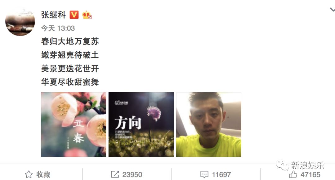The image size is (335, 180).
Task: Click the 收藏 favorite button label
Action: click(x=43, y=174)
